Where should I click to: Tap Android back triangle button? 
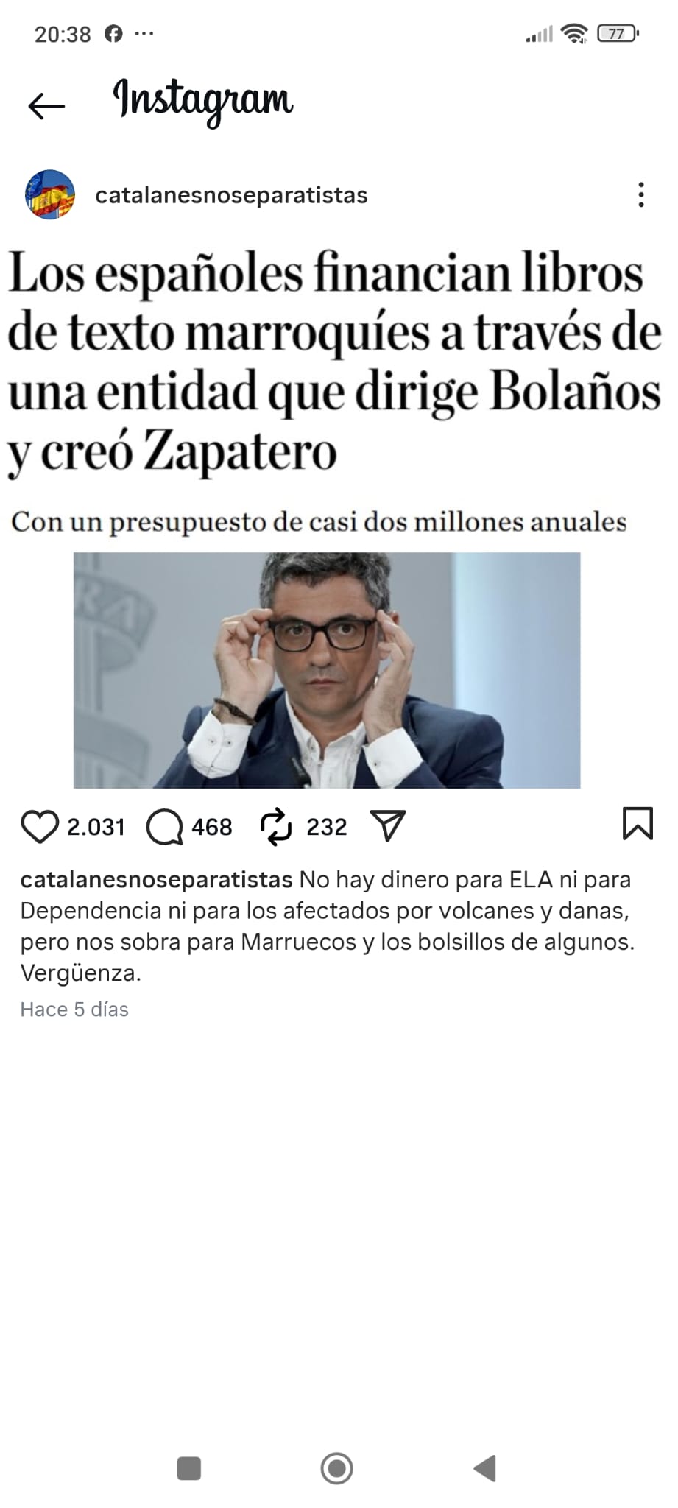(x=484, y=1468)
